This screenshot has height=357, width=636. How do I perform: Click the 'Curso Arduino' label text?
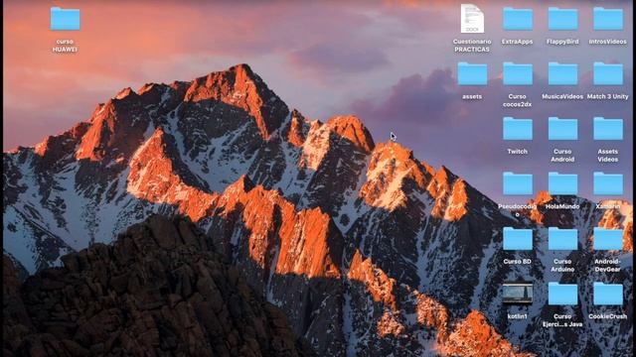click(562, 266)
